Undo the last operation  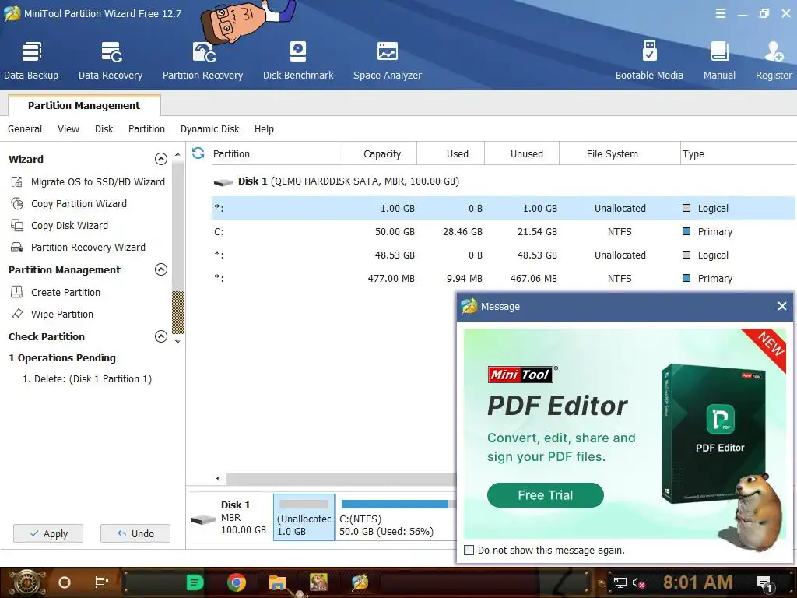(135, 533)
